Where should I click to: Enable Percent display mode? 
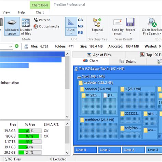coord(42,20)
